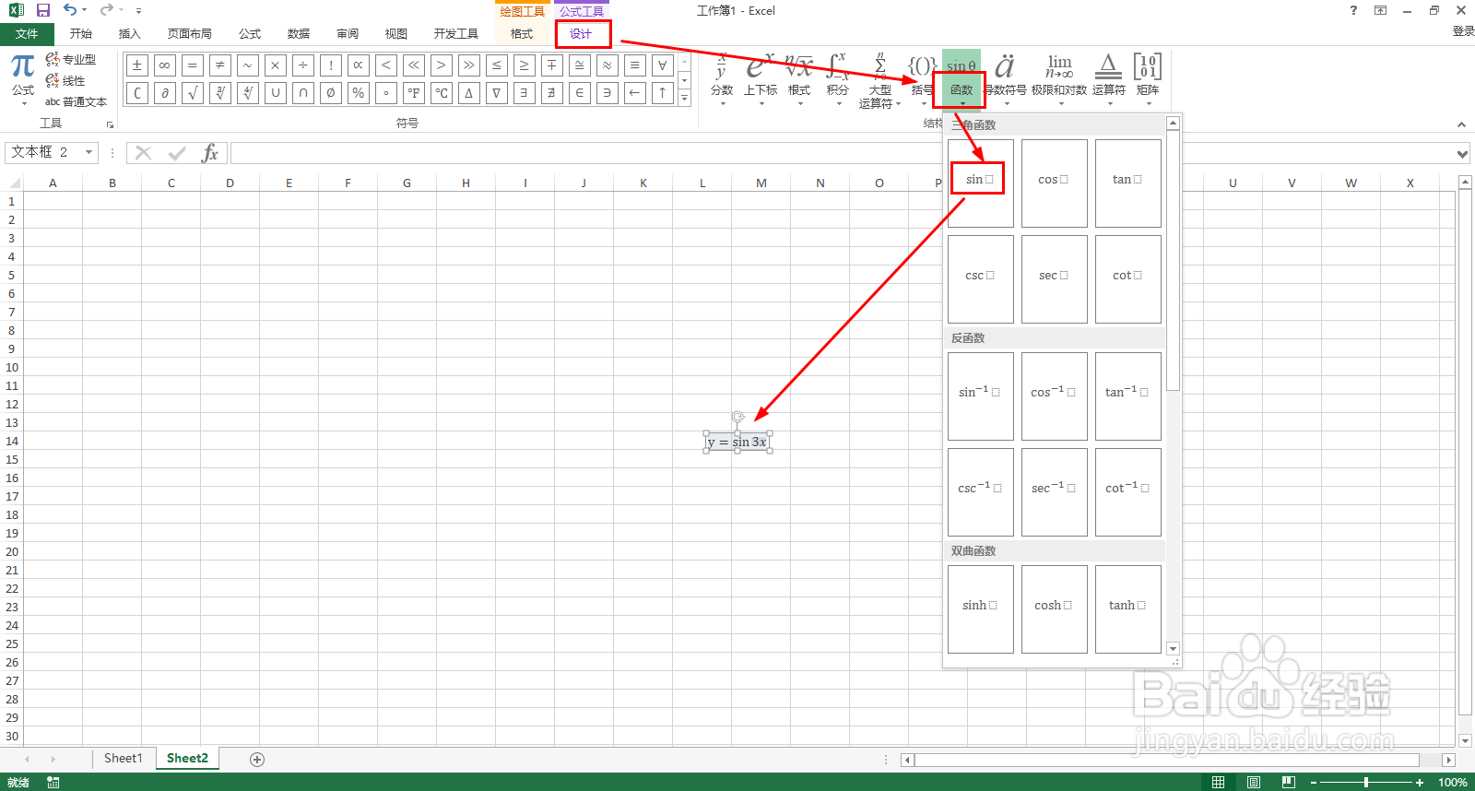This screenshot has width=1475, height=791.
Task: Open the Script (上下标) structure menu
Action: [x=761, y=79]
